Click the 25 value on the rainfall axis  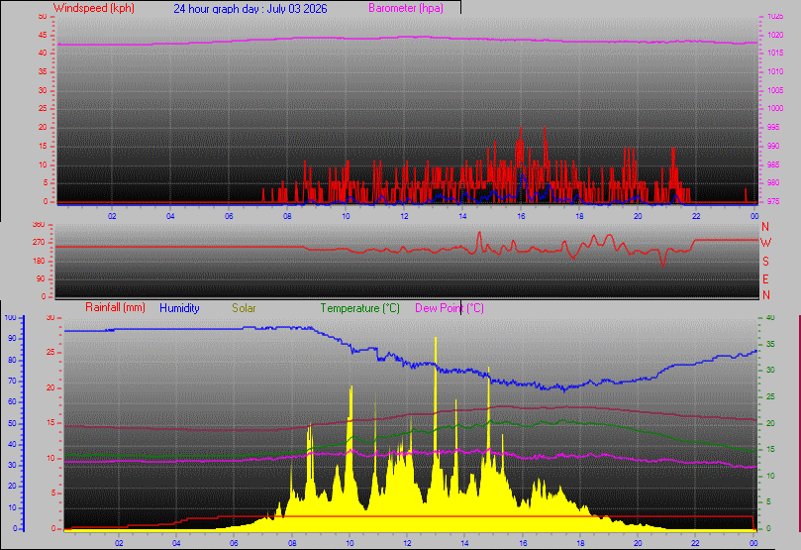pyautogui.click(x=50, y=352)
